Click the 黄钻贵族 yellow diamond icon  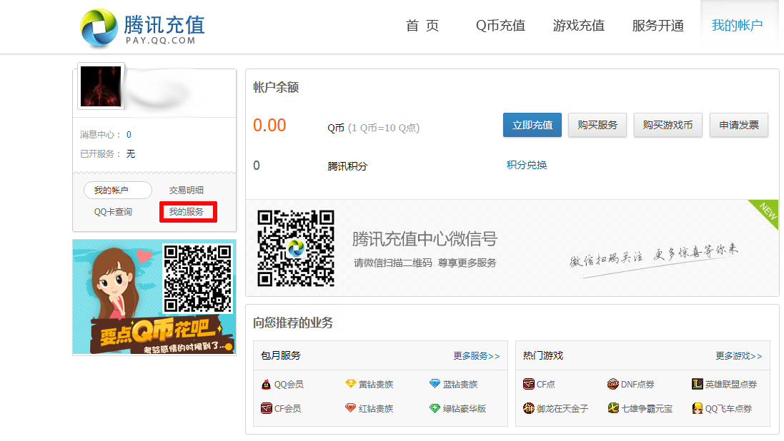[x=349, y=384]
